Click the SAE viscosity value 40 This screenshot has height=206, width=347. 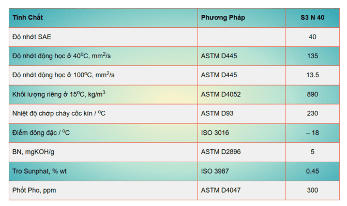tap(312, 37)
